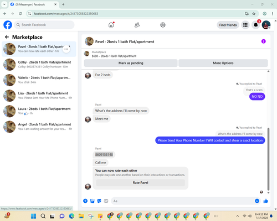Bookmark the page with the star icon
This screenshot has width=277, height=221.
(x=254, y=14)
